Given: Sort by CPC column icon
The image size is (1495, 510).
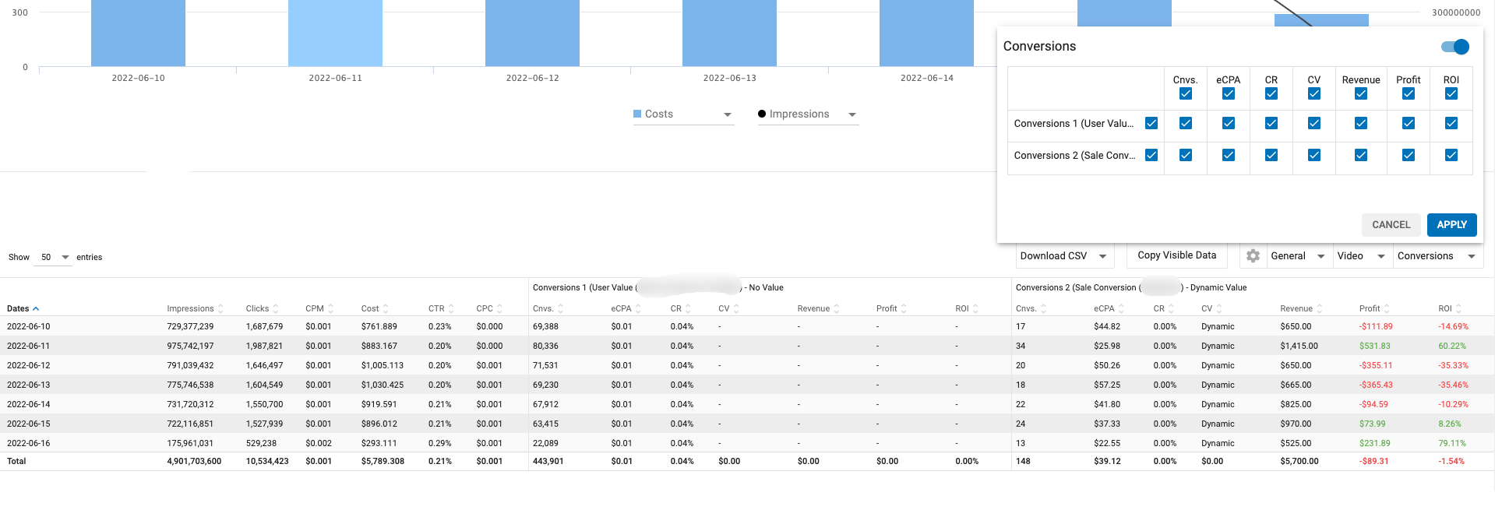Looking at the screenshot, I should coord(499,309).
